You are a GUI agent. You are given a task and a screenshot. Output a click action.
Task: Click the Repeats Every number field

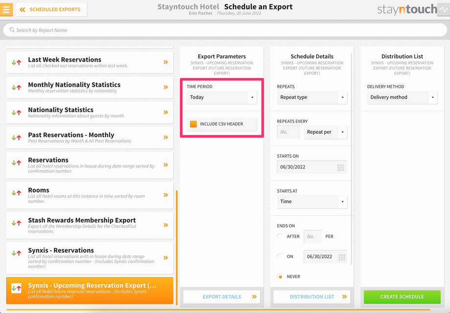(x=289, y=132)
